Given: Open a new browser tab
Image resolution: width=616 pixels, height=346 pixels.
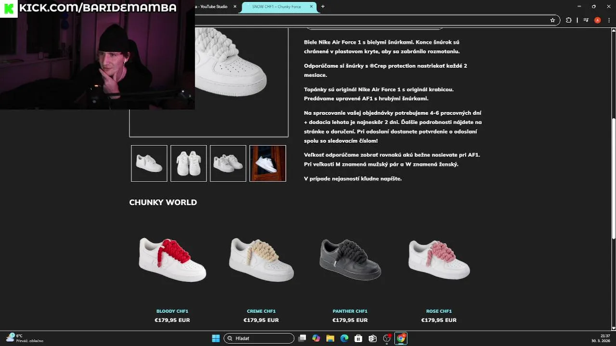Looking at the screenshot, I should point(323,7).
